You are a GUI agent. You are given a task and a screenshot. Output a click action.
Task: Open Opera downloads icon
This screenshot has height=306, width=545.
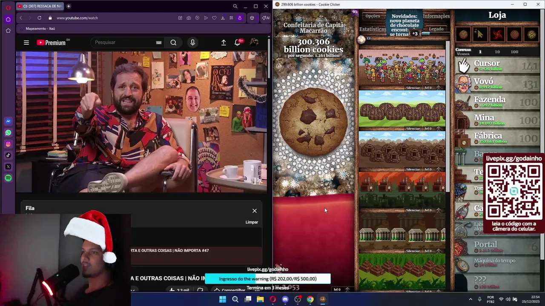pos(223,18)
